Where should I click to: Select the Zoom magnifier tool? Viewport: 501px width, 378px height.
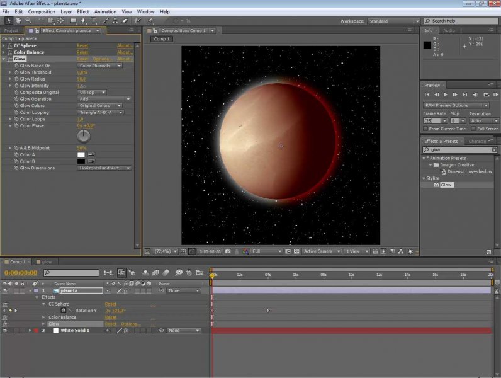[x=29, y=21]
